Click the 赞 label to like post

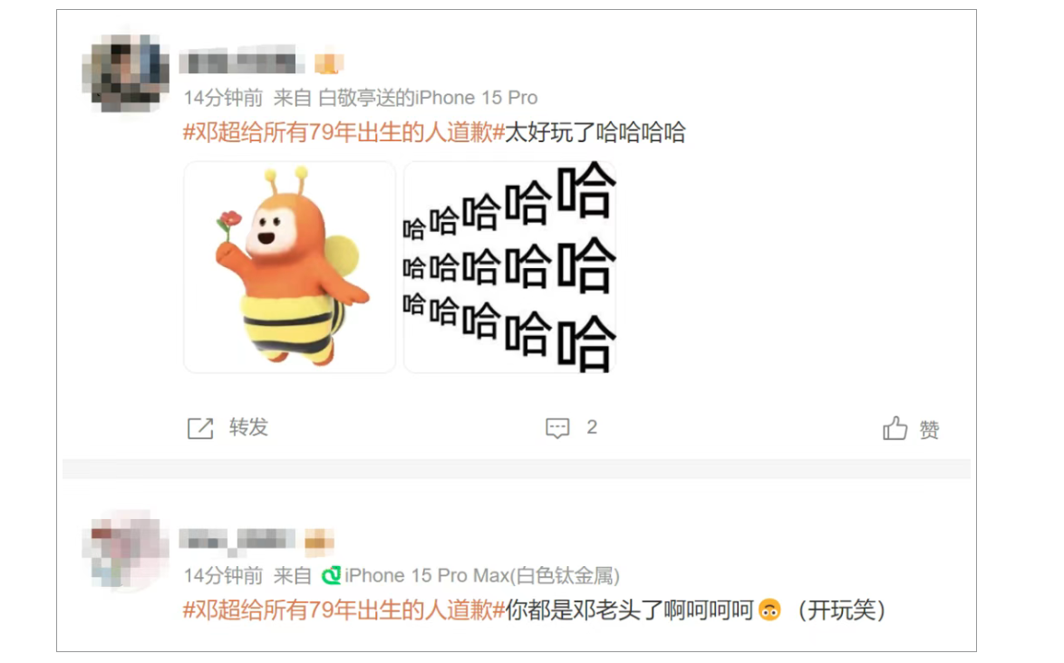point(929,429)
